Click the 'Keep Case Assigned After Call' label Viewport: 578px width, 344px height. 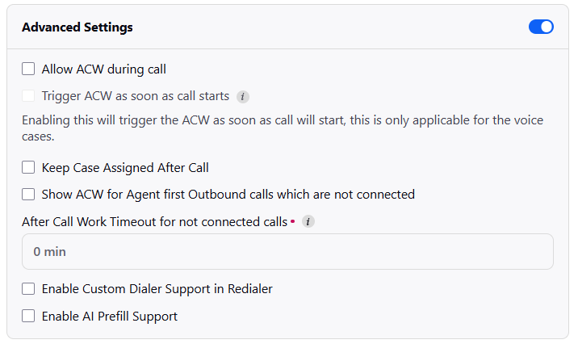click(125, 168)
